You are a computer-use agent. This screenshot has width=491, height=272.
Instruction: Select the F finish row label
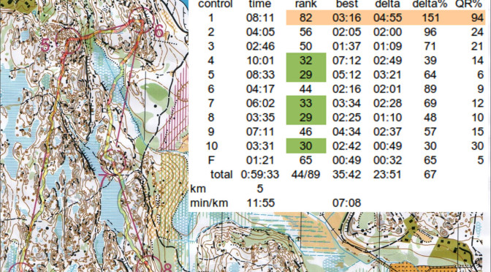tap(211, 160)
